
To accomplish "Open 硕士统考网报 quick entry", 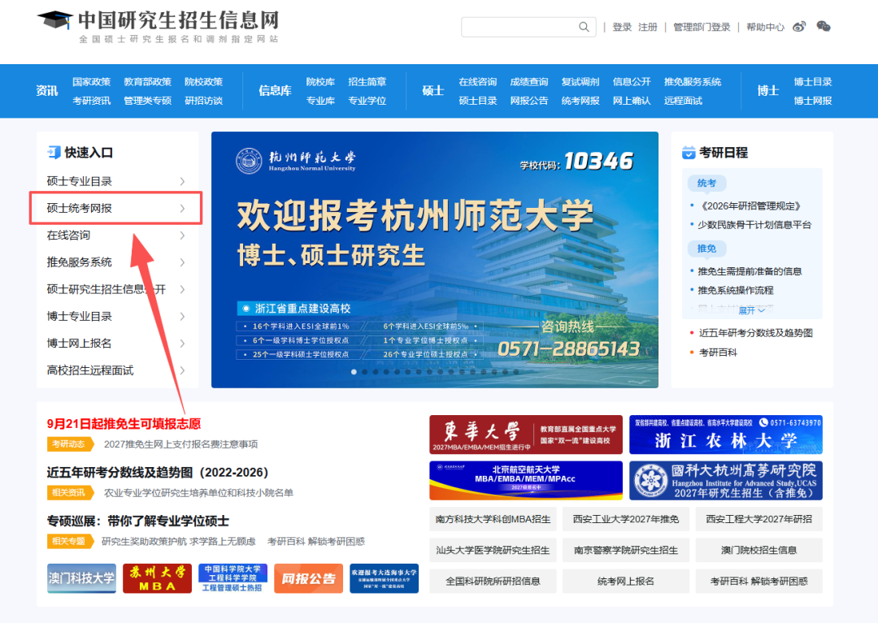I will coord(116,209).
